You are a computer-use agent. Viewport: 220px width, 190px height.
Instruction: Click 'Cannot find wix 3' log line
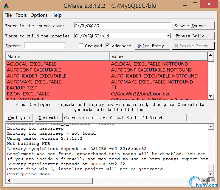click(85, 169)
